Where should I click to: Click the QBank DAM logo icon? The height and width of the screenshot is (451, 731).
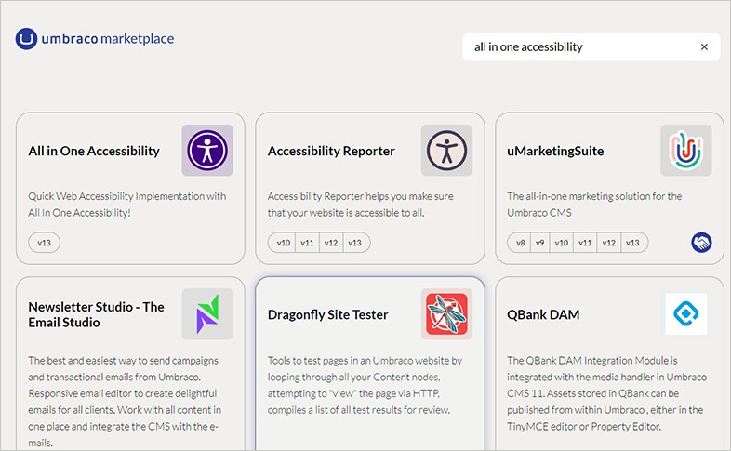(686, 313)
